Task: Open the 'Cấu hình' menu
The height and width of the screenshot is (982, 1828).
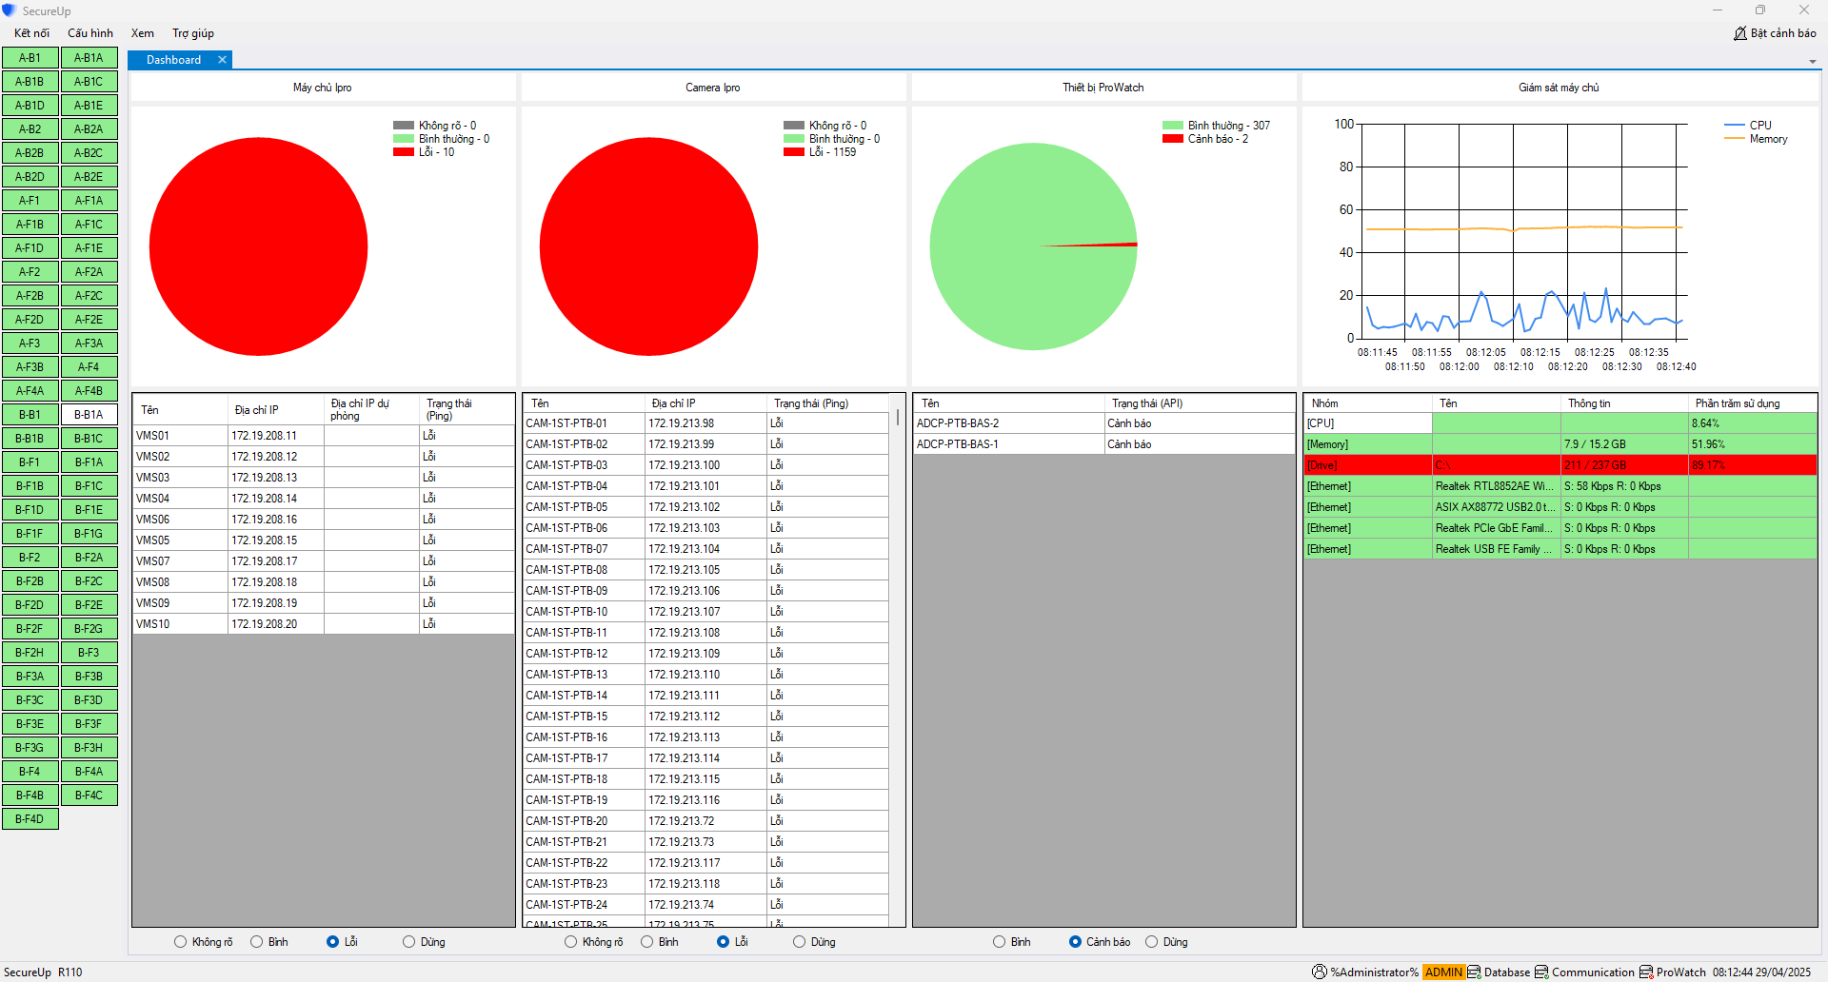Action: 90,33
